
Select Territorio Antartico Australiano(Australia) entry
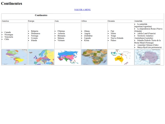pos(144,37)
